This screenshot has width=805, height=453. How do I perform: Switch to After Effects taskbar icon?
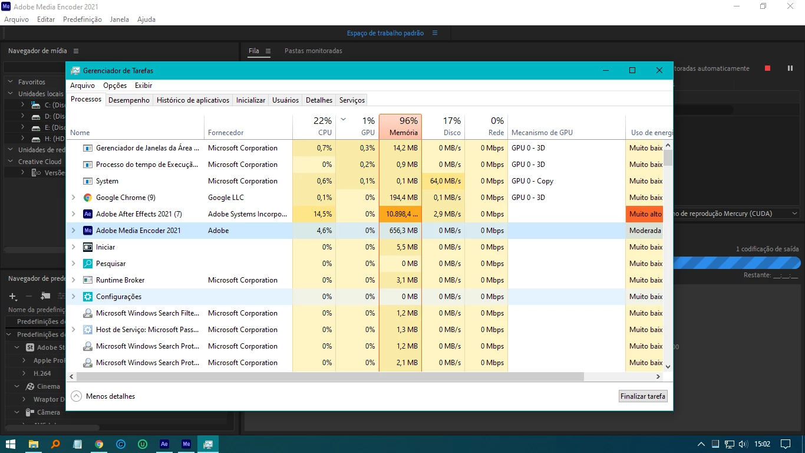164,444
